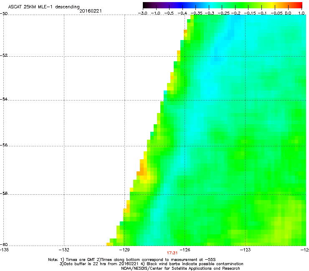Click the date label 20160221

[91, 11]
